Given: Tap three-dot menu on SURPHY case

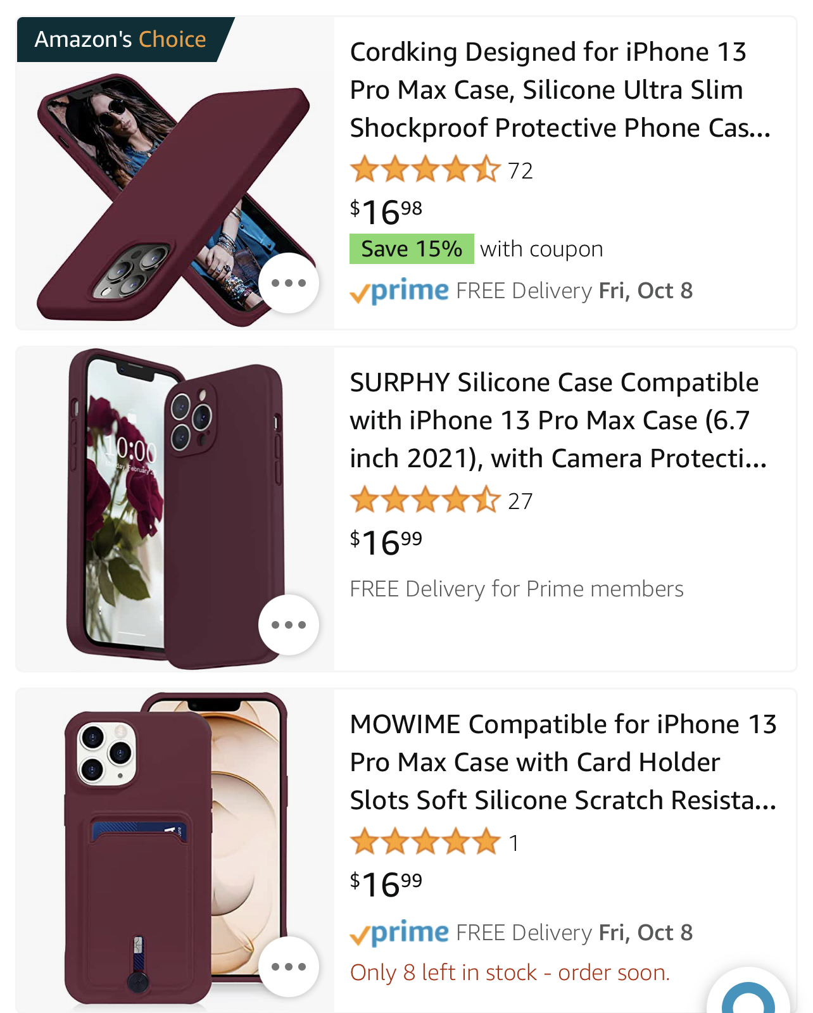Looking at the screenshot, I should tap(288, 625).
